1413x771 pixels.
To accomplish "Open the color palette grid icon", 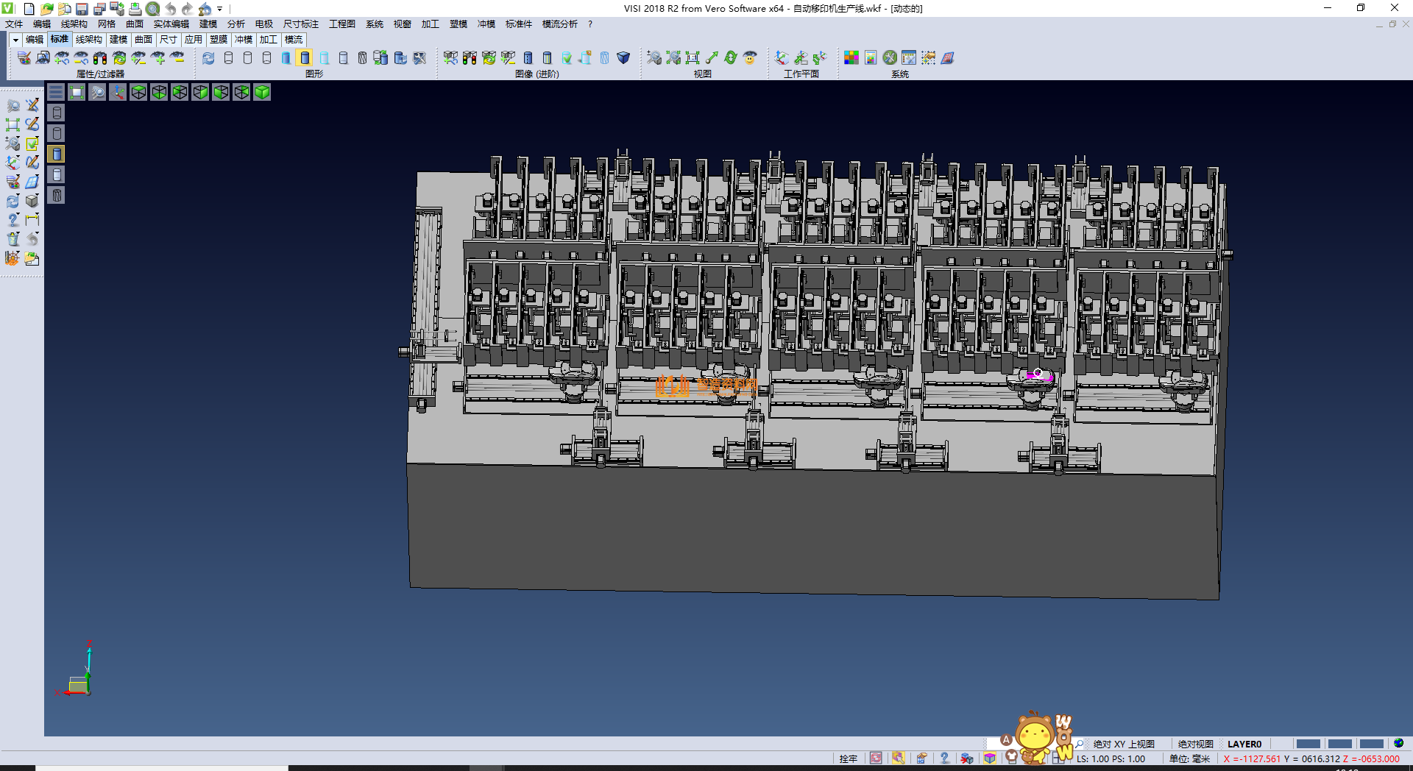I will (851, 57).
